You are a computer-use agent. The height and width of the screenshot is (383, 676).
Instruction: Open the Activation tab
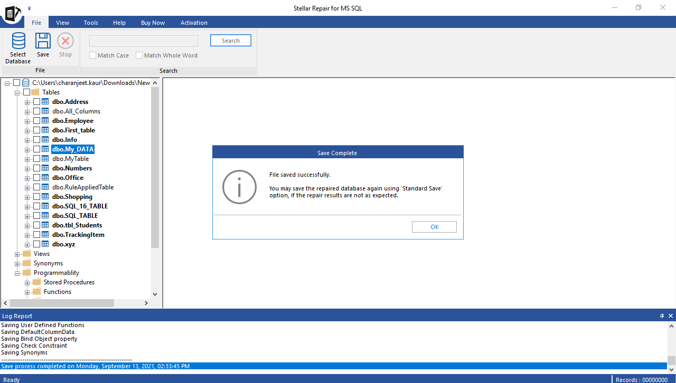click(x=194, y=23)
